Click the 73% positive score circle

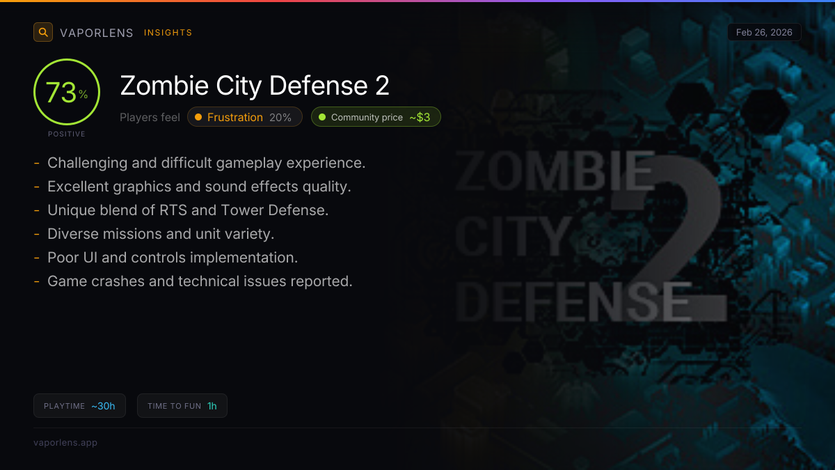(67, 93)
